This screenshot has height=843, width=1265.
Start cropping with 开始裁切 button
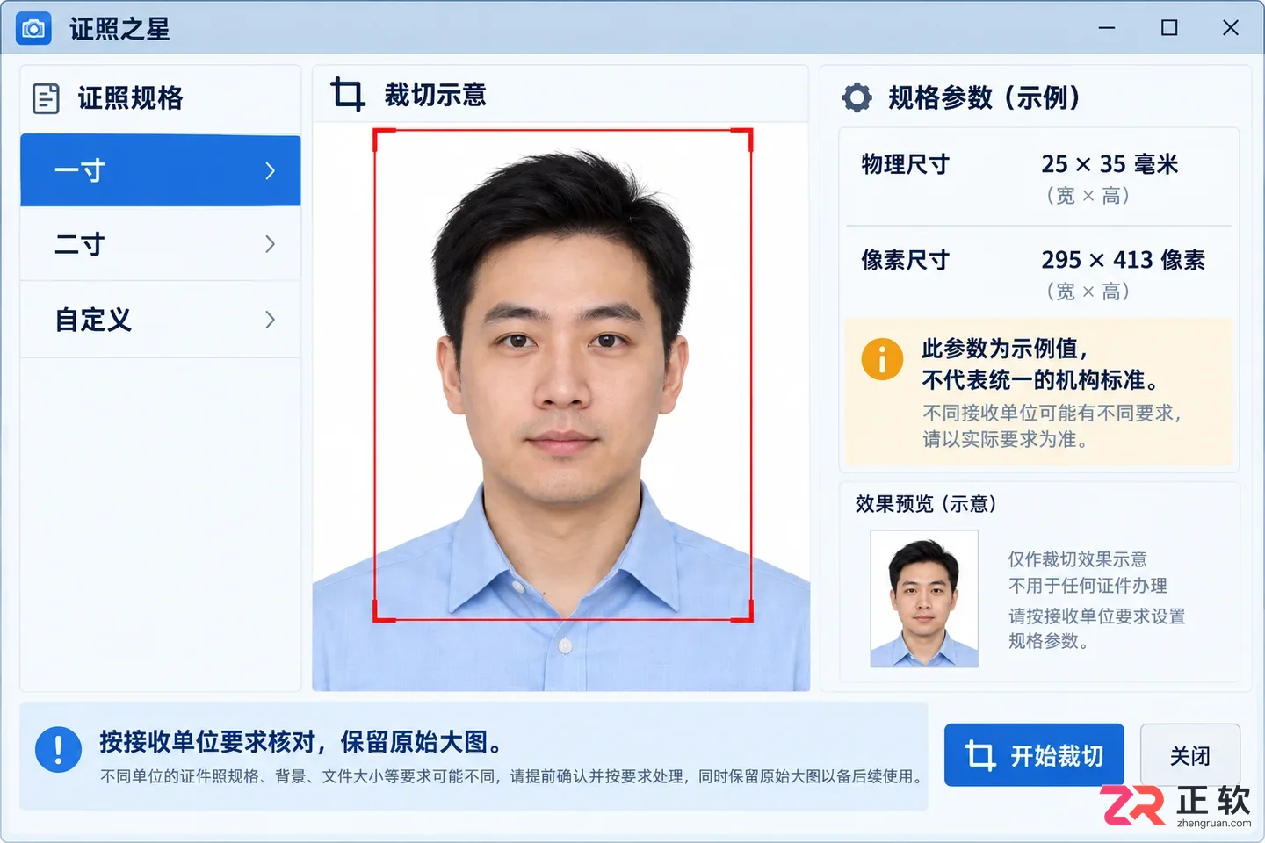[1034, 755]
